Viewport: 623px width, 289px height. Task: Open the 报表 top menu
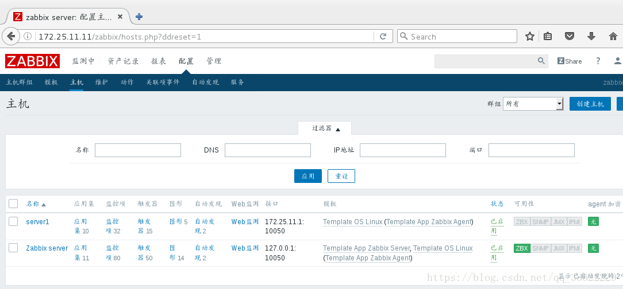tap(159, 61)
